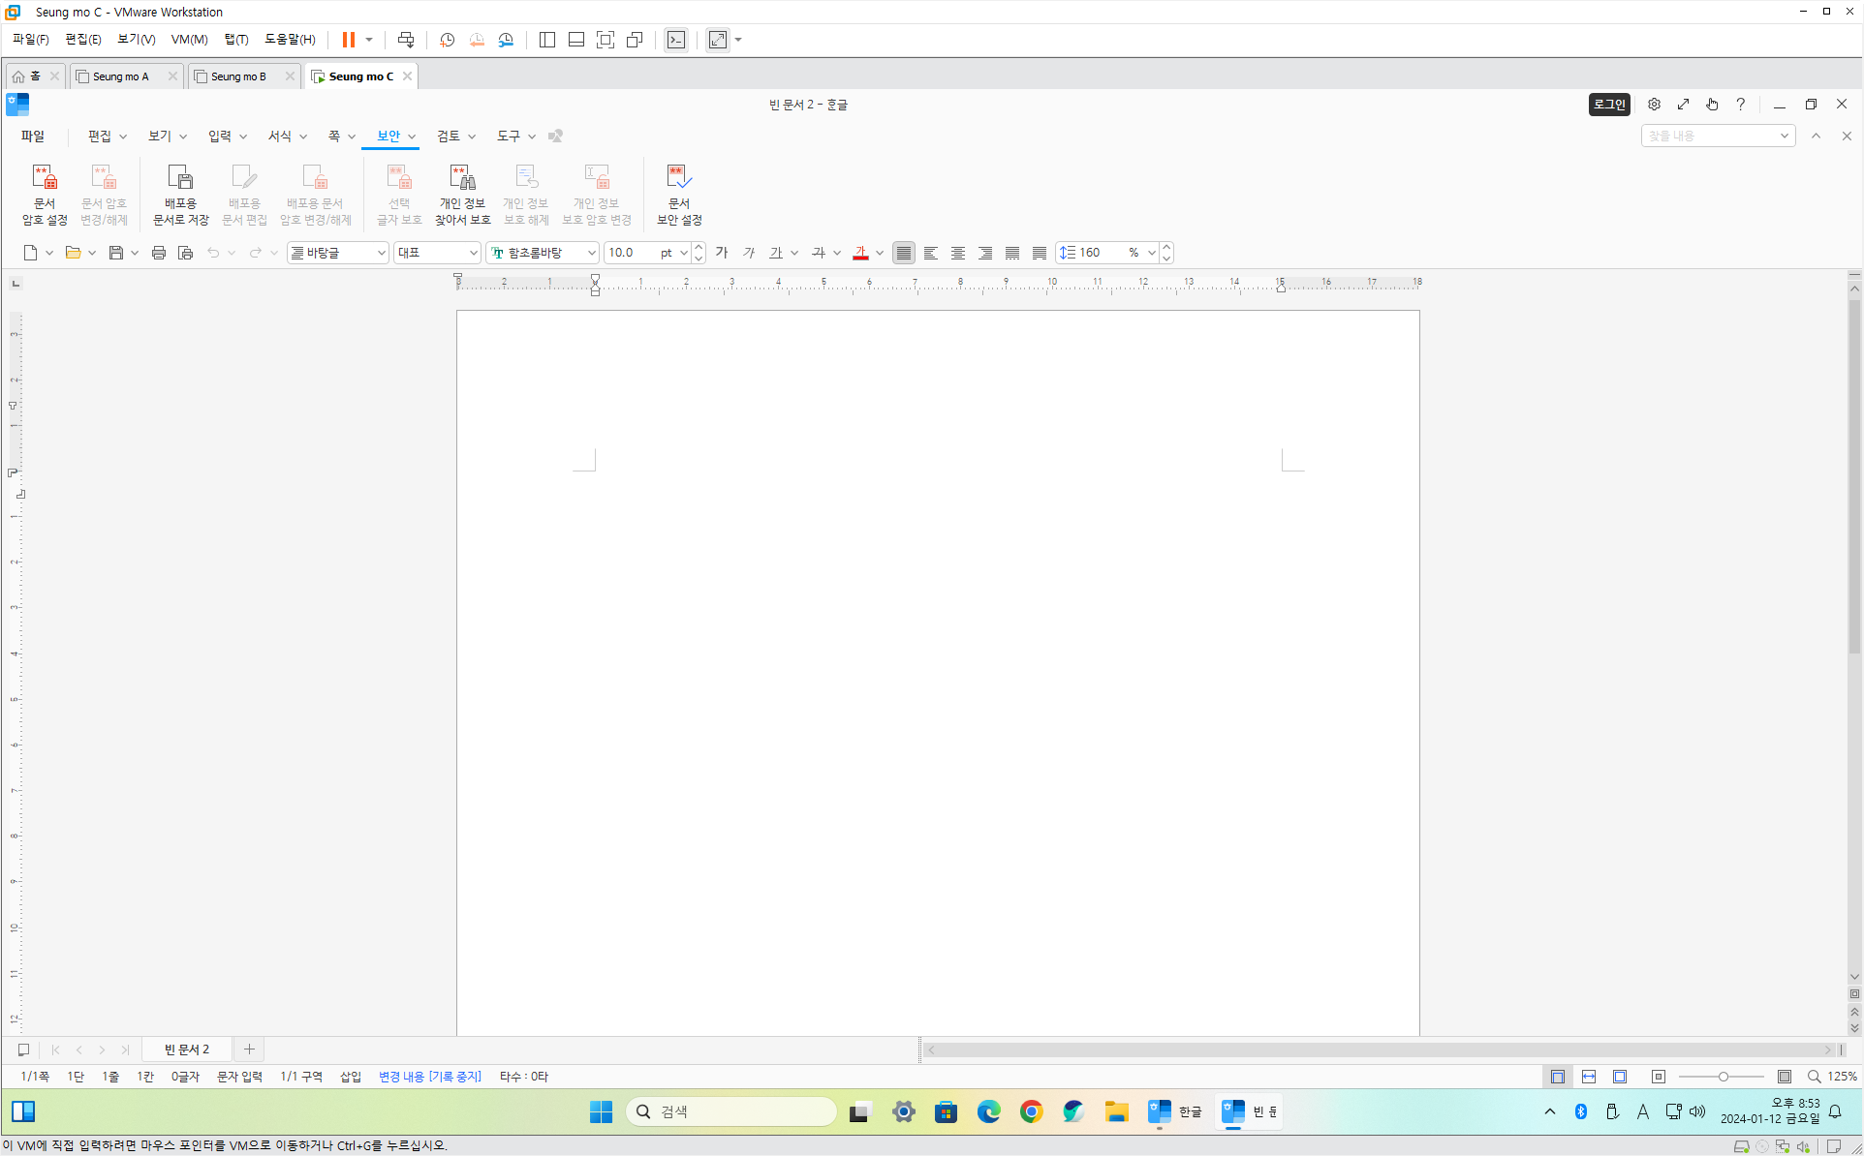Image resolution: width=1864 pixels, height=1156 pixels.
Task: Click the 찾을 내용 search field
Action: 1710,137
